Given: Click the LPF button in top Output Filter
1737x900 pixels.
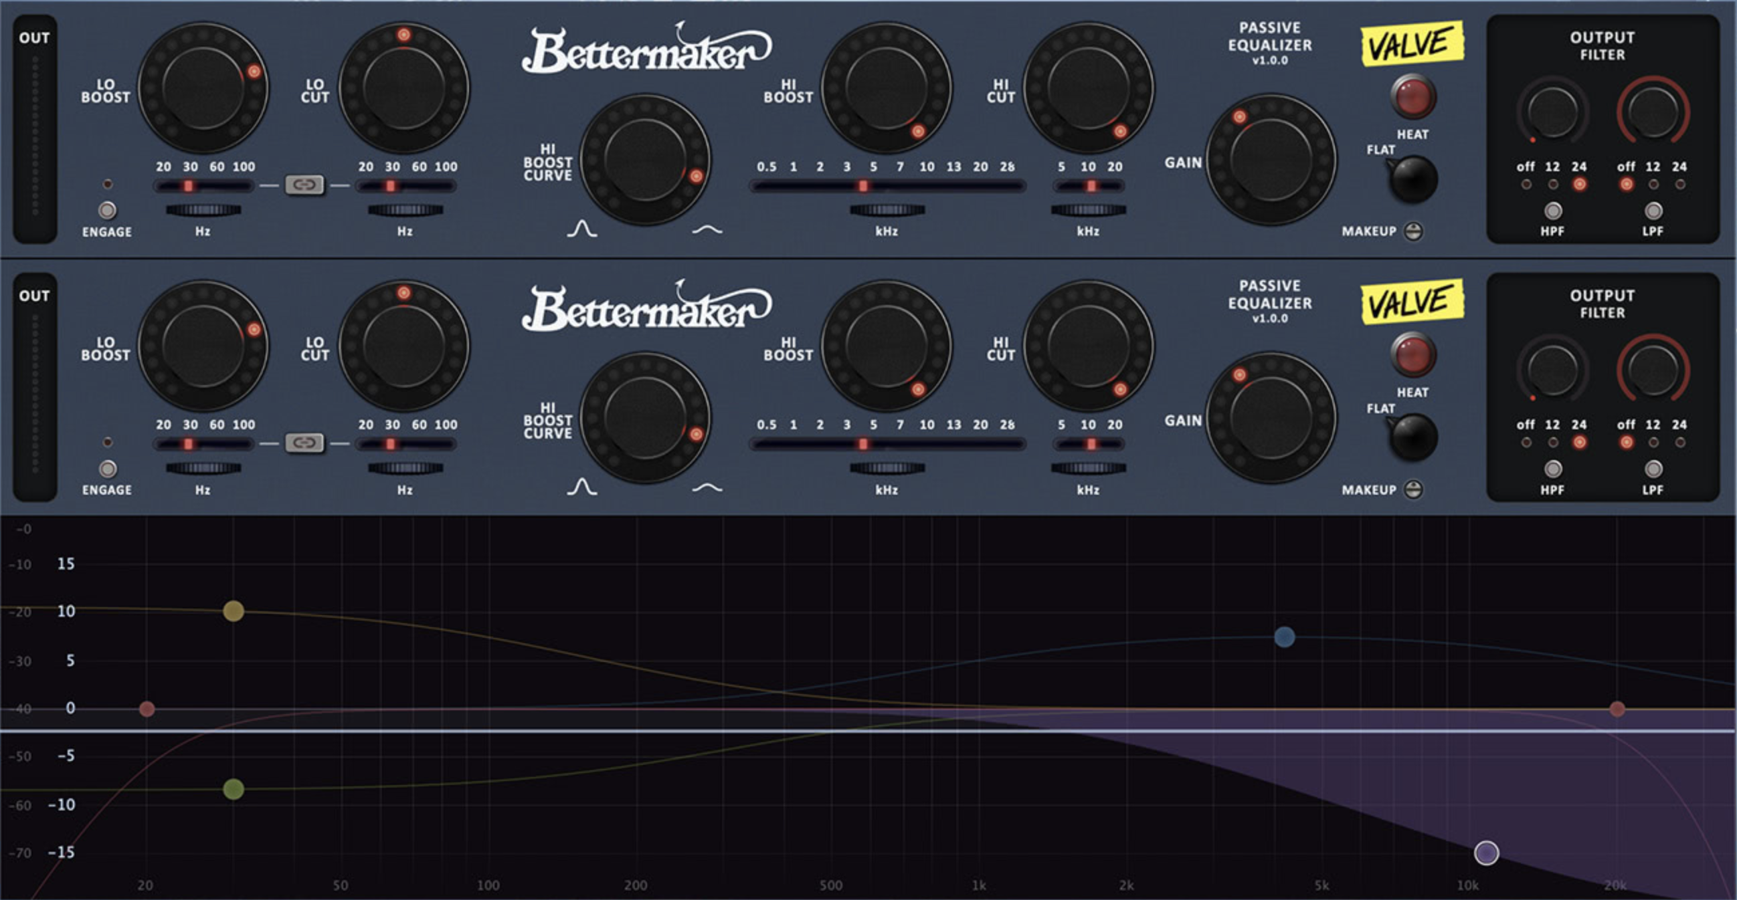Looking at the screenshot, I should (x=1653, y=211).
